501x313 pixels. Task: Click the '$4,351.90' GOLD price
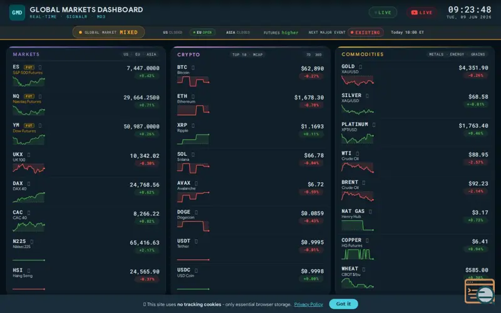point(473,68)
